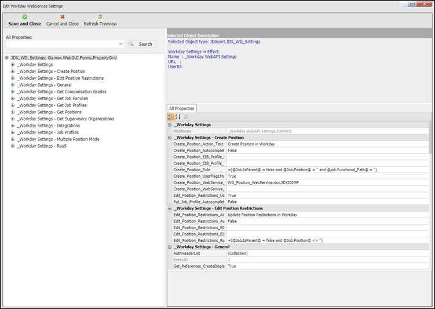Expand _Workday Settings - Integrations tree node

(x=13, y=126)
